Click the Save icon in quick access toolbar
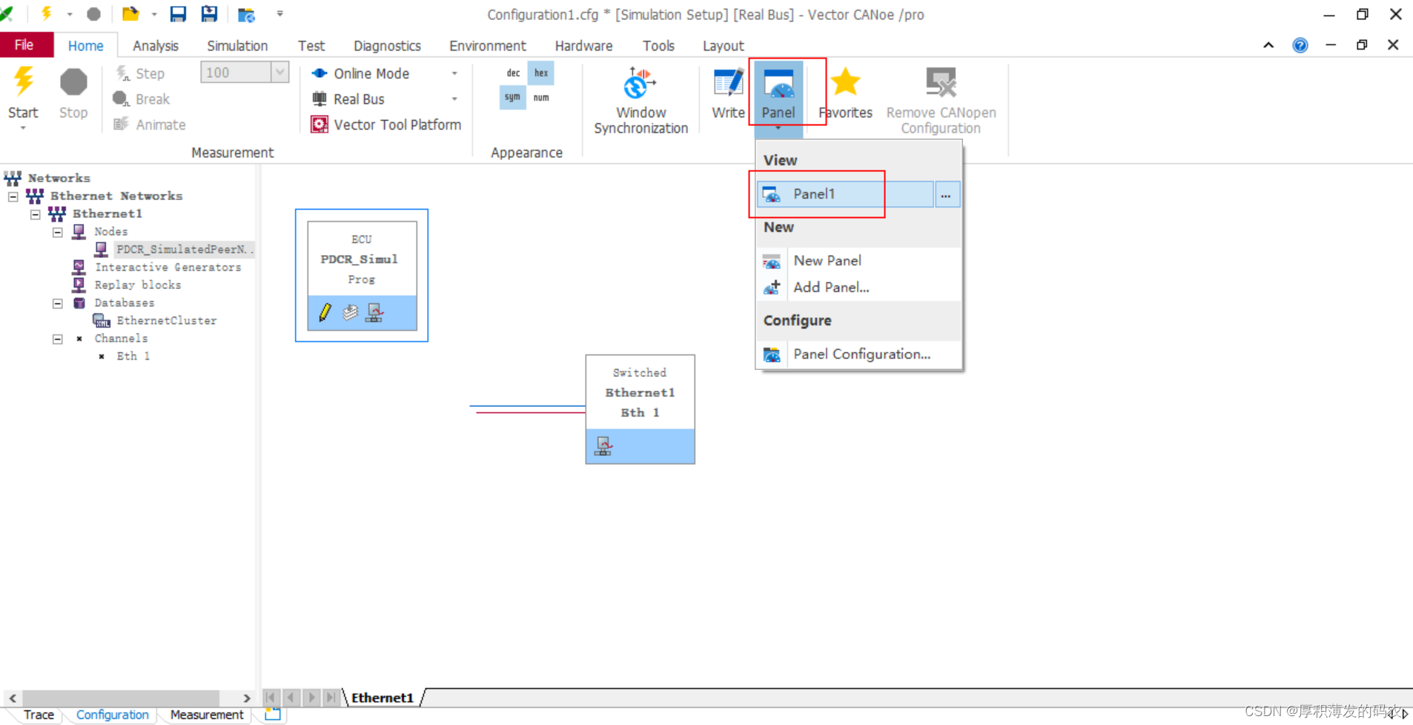Image resolution: width=1413 pixels, height=725 pixels. coord(178,14)
